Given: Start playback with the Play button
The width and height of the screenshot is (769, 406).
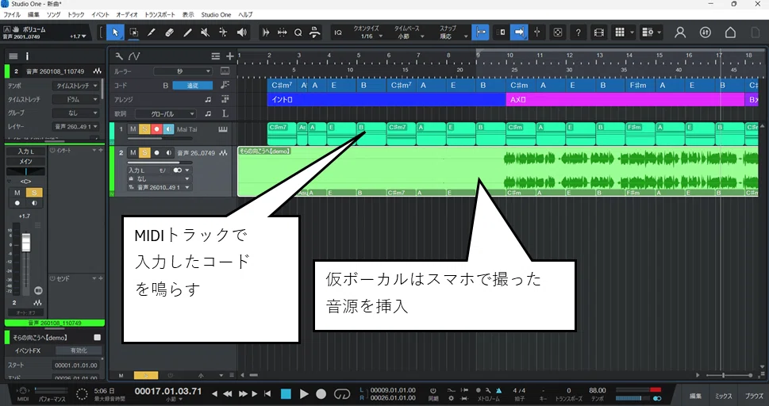Looking at the screenshot, I should tap(304, 394).
